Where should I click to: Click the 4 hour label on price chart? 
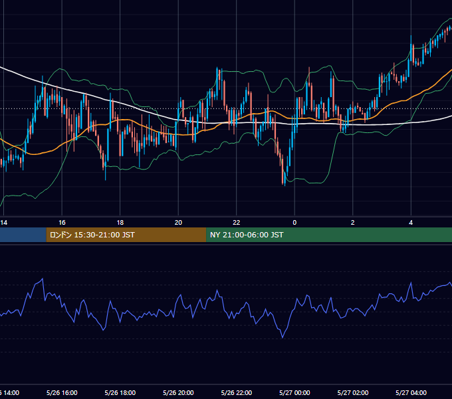tap(411, 223)
